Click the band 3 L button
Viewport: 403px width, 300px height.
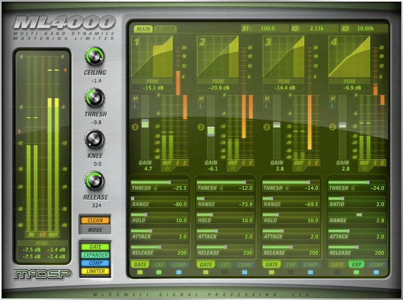(x=267, y=106)
